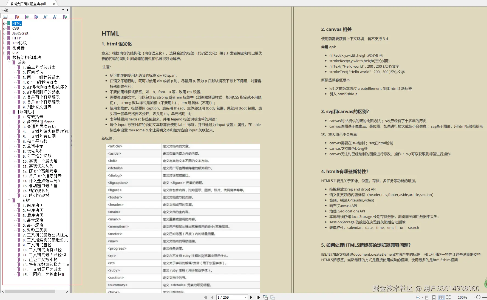Screen dimensions: 487x300
Task: Collapse the 链表 bookmark node
Action: tap(9, 63)
